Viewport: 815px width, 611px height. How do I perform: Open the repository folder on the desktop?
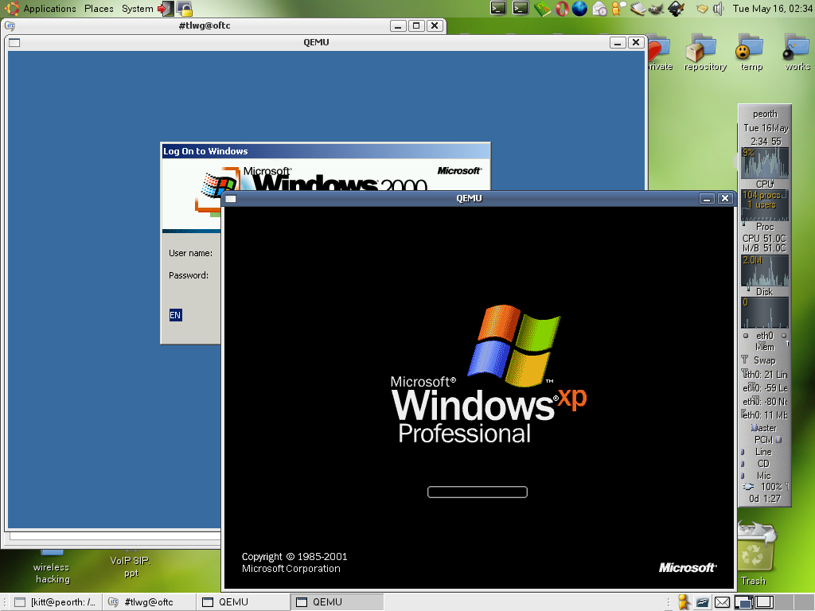tap(705, 53)
